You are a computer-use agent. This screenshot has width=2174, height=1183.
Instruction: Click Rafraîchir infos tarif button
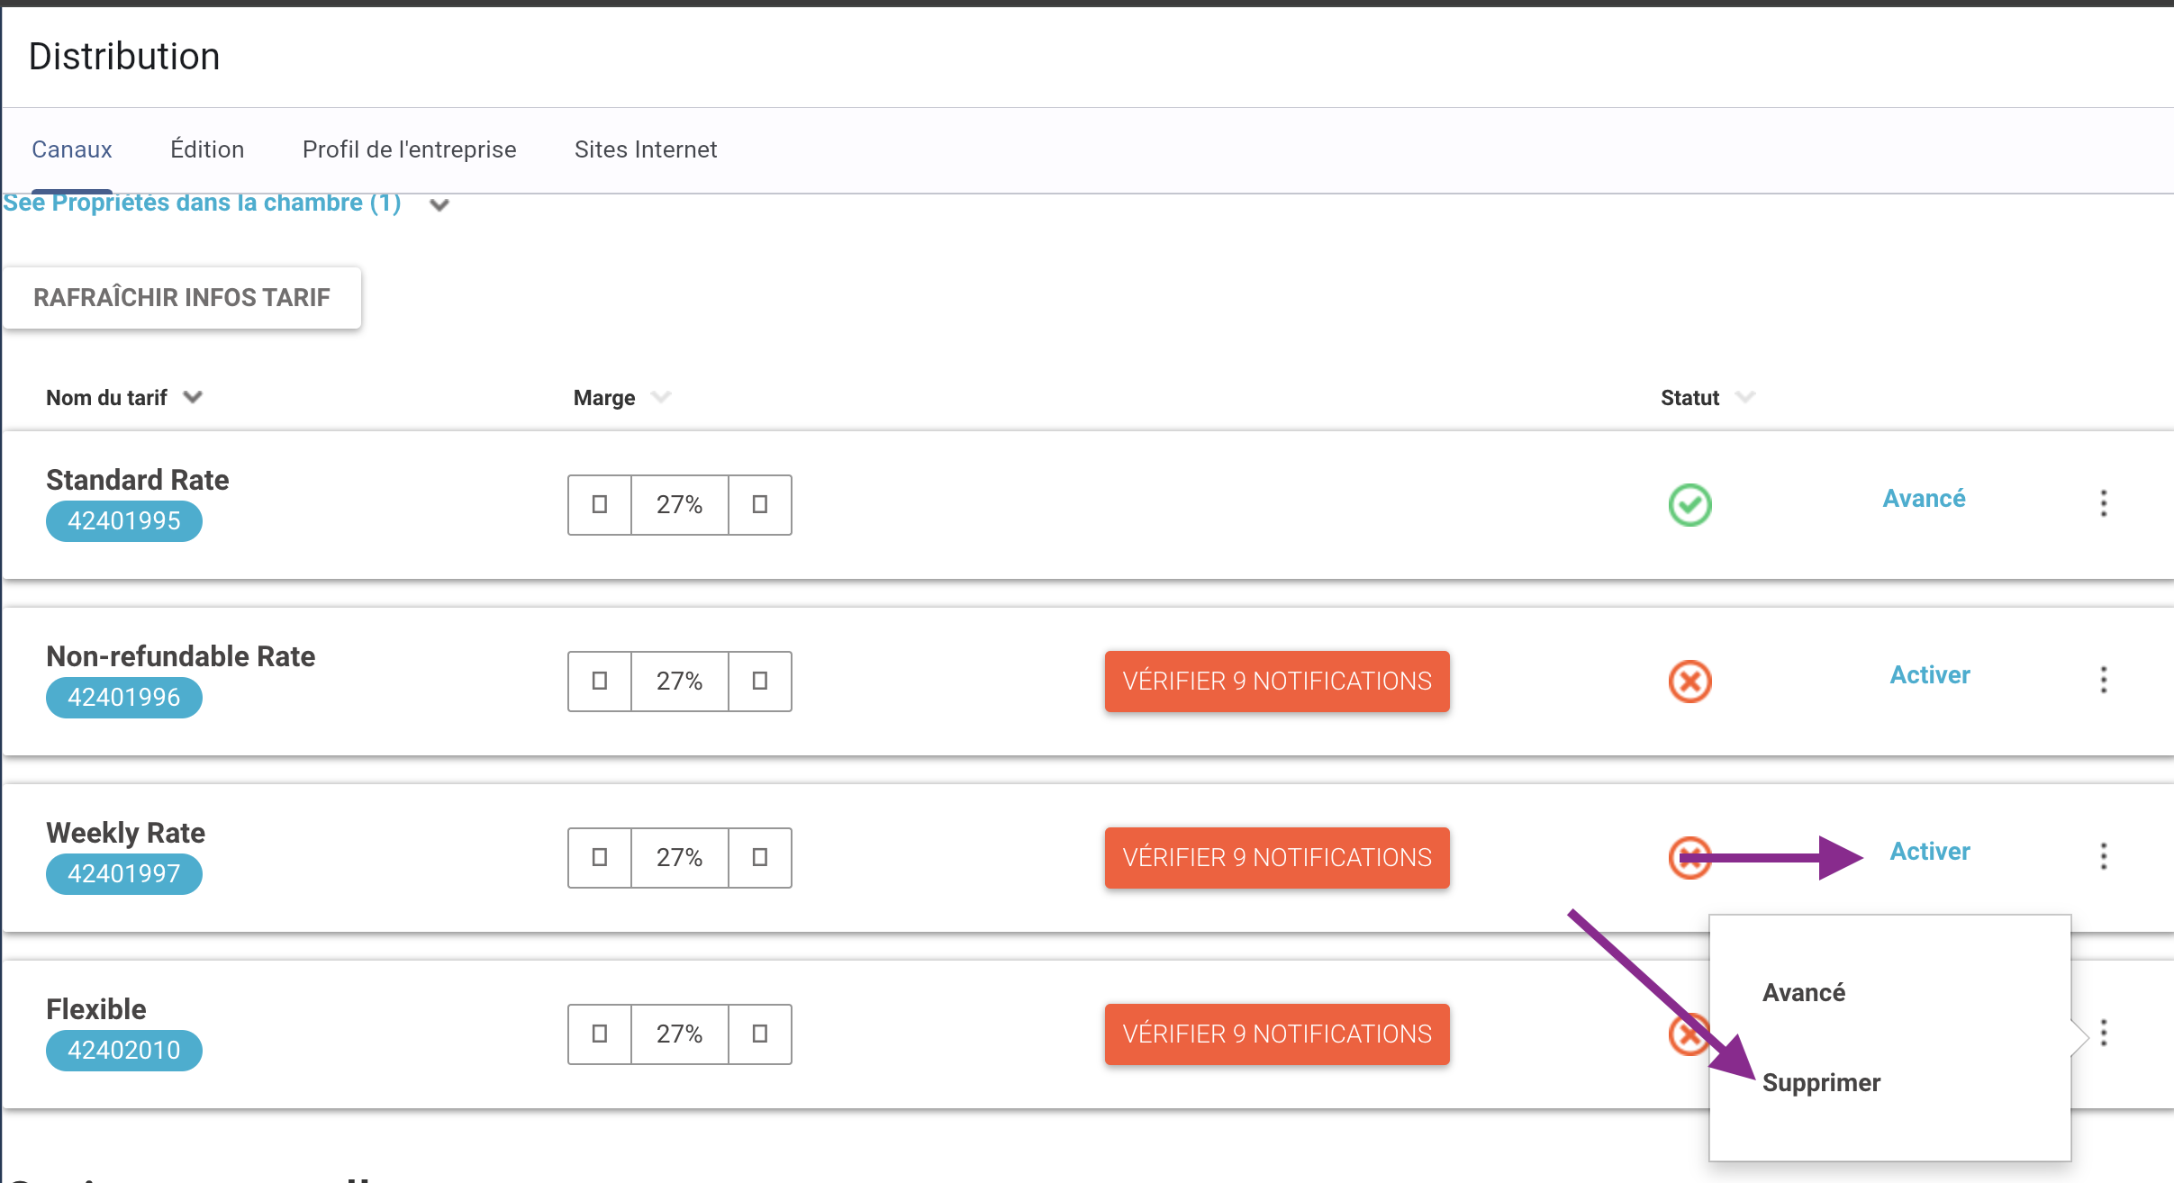(182, 297)
